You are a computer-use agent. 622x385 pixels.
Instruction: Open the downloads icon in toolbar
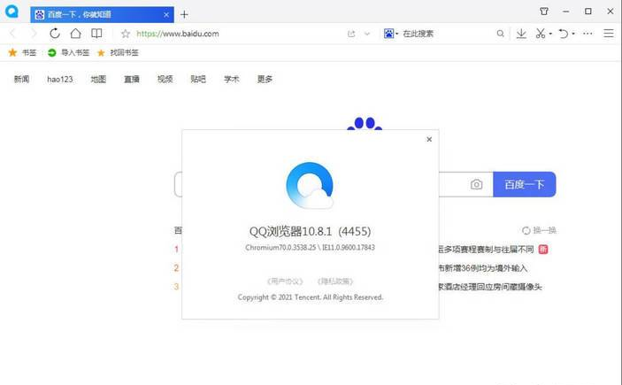coord(521,34)
